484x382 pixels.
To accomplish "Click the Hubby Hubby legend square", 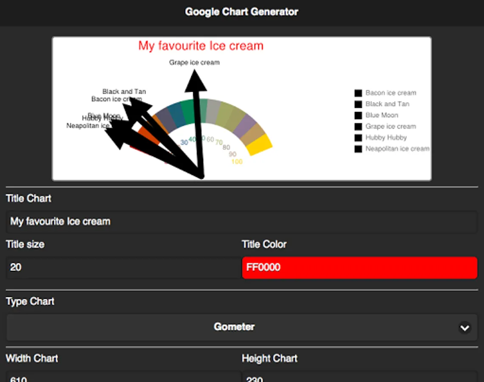I will (358, 138).
